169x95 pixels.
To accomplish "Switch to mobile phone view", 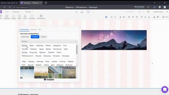I will pos(76,12).
